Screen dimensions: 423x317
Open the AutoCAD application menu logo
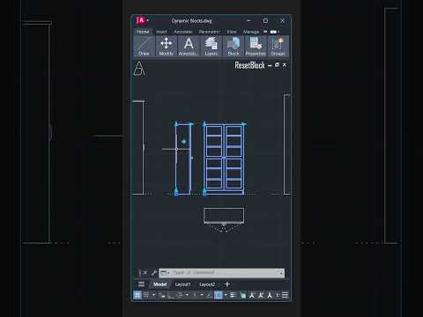pos(141,20)
